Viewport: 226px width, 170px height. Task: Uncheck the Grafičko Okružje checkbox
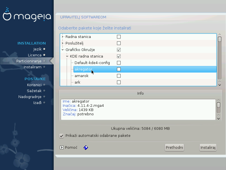pyautogui.click(x=119, y=50)
